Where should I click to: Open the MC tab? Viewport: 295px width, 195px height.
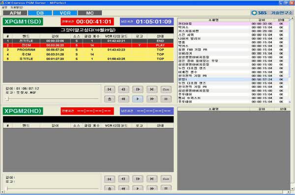pyautogui.click(x=90, y=13)
